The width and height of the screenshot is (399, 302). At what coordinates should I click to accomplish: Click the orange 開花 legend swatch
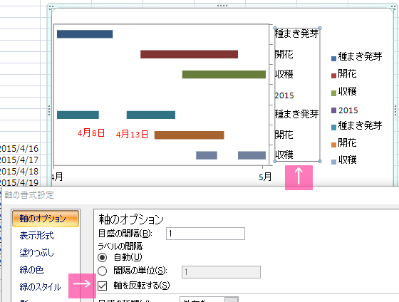click(x=334, y=145)
